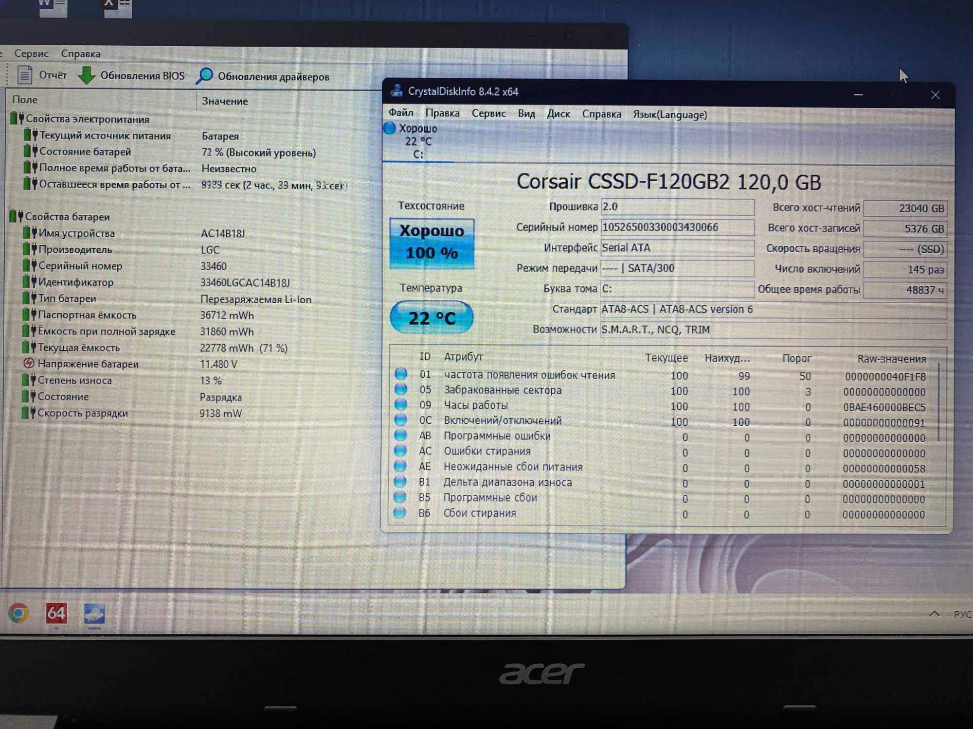The image size is (973, 729).
Task: Open the Диск menu in CrystalDiskInfo
Action: click(x=558, y=114)
